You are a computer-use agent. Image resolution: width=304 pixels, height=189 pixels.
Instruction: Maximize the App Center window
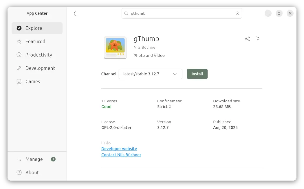pyautogui.click(x=279, y=13)
